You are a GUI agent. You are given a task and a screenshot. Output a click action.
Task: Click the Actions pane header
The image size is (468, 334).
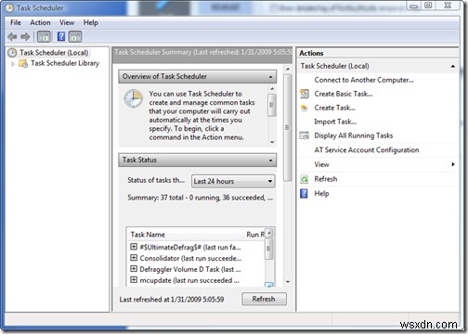(377, 53)
